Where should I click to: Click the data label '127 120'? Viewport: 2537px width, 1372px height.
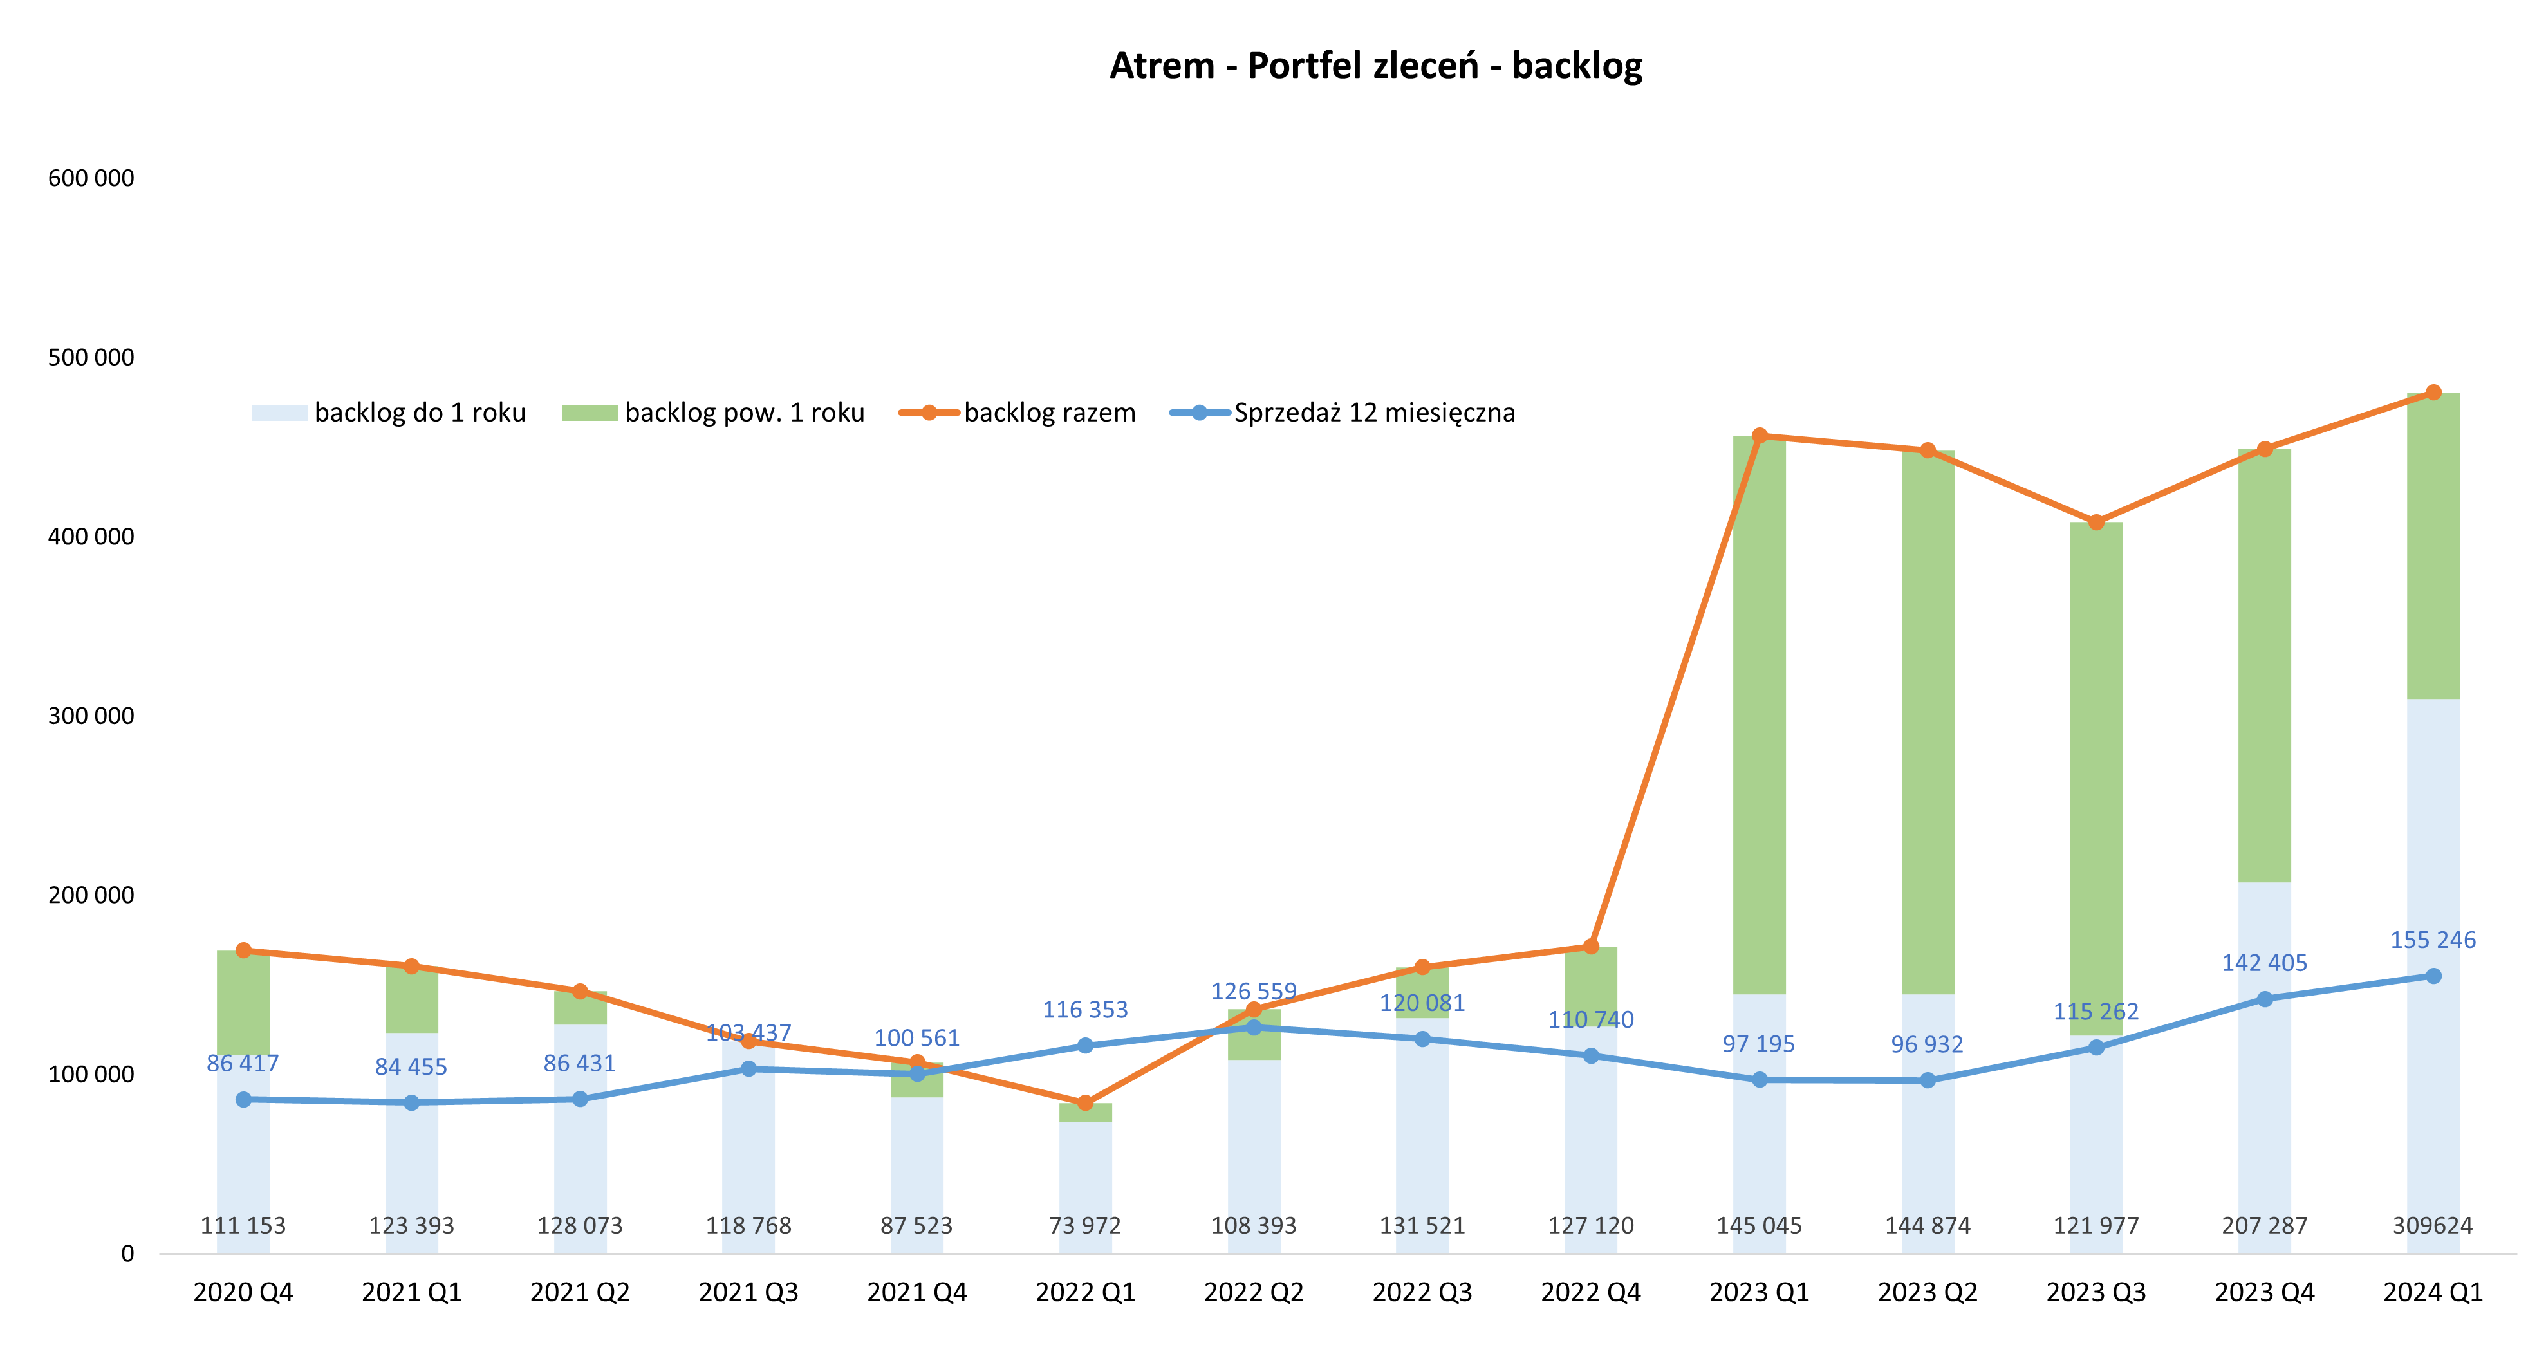point(1590,1226)
